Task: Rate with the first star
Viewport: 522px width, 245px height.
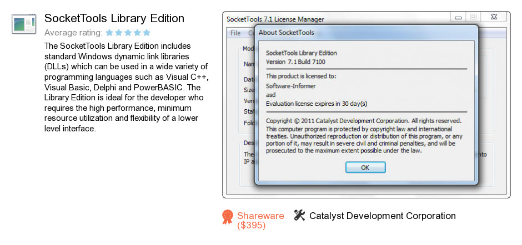Action: 109,33
